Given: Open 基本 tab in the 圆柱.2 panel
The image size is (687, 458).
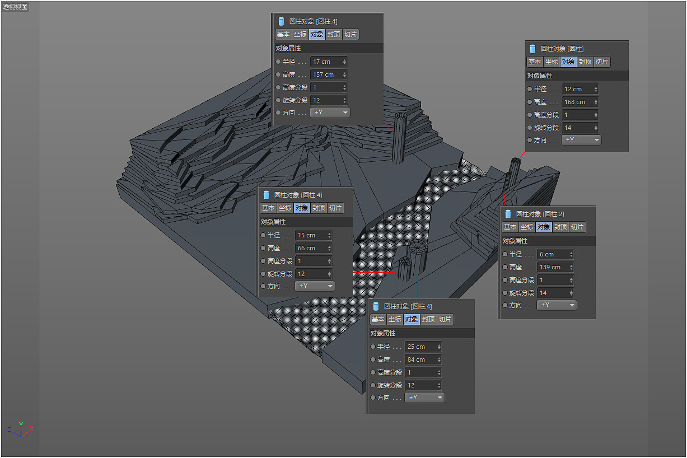Looking at the screenshot, I should 510,227.
